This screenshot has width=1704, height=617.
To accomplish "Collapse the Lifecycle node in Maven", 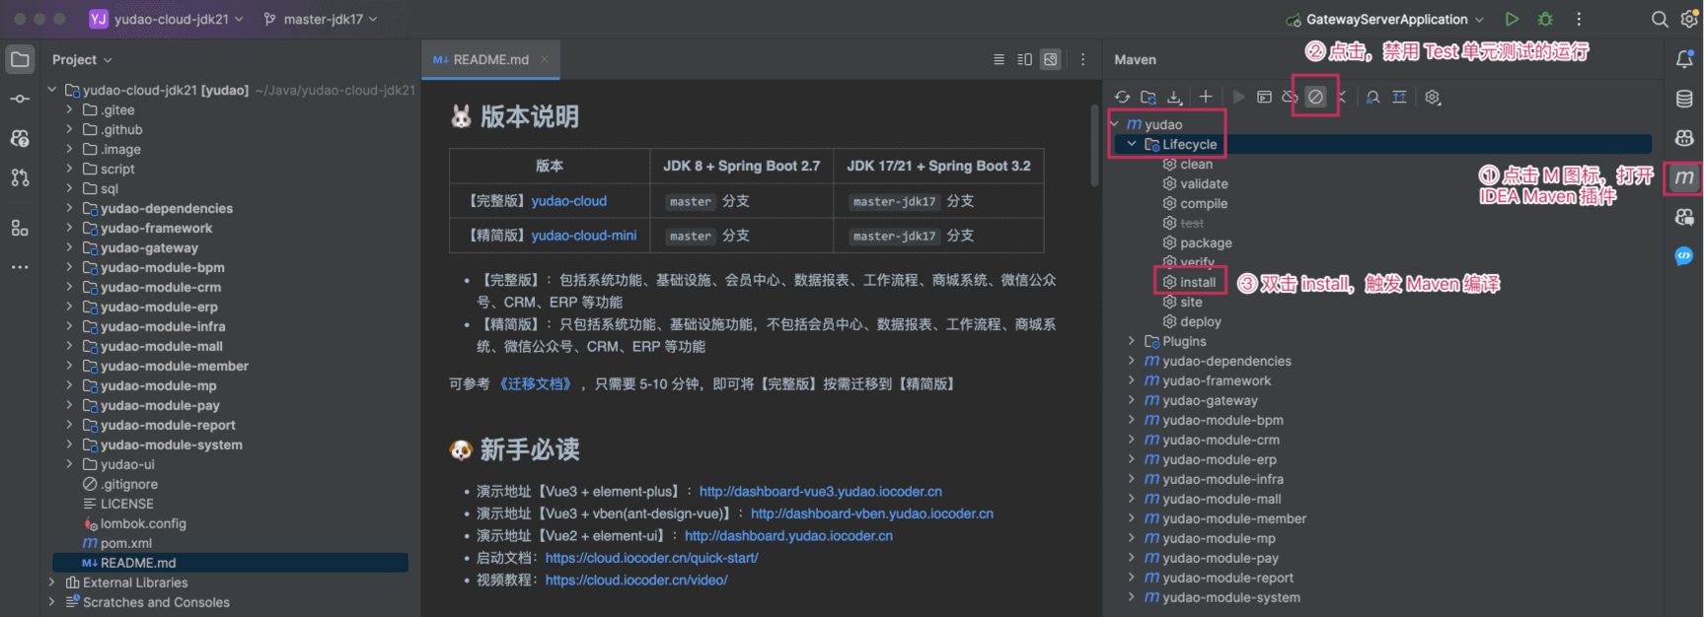I will tap(1132, 144).
